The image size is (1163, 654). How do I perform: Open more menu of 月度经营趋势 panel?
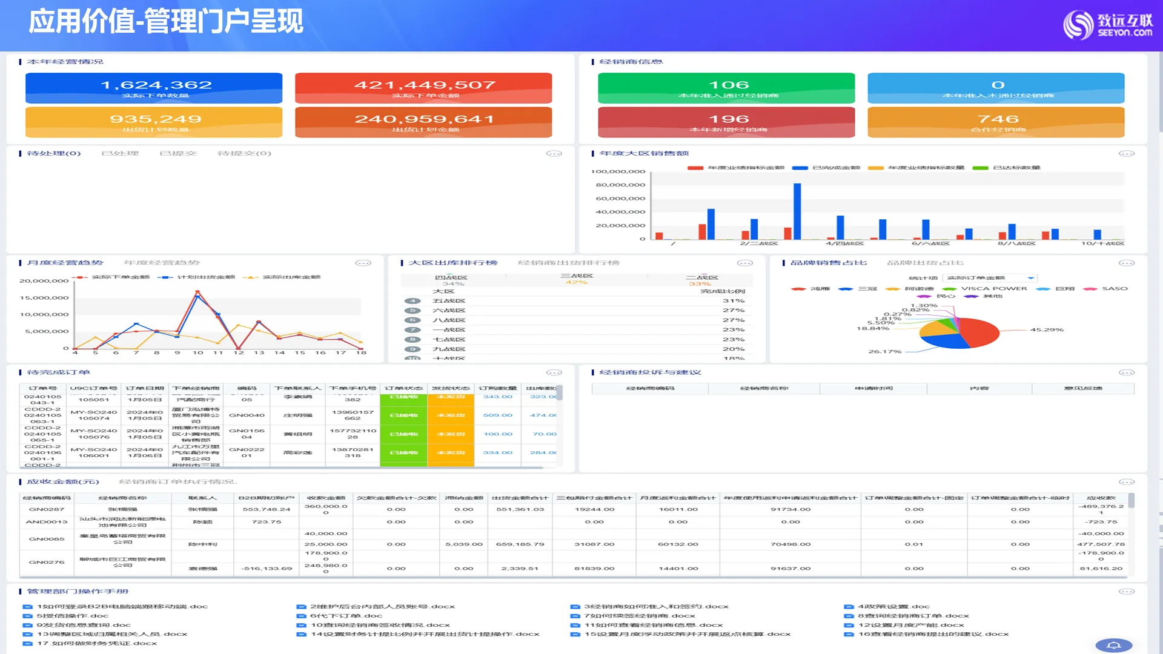(363, 263)
